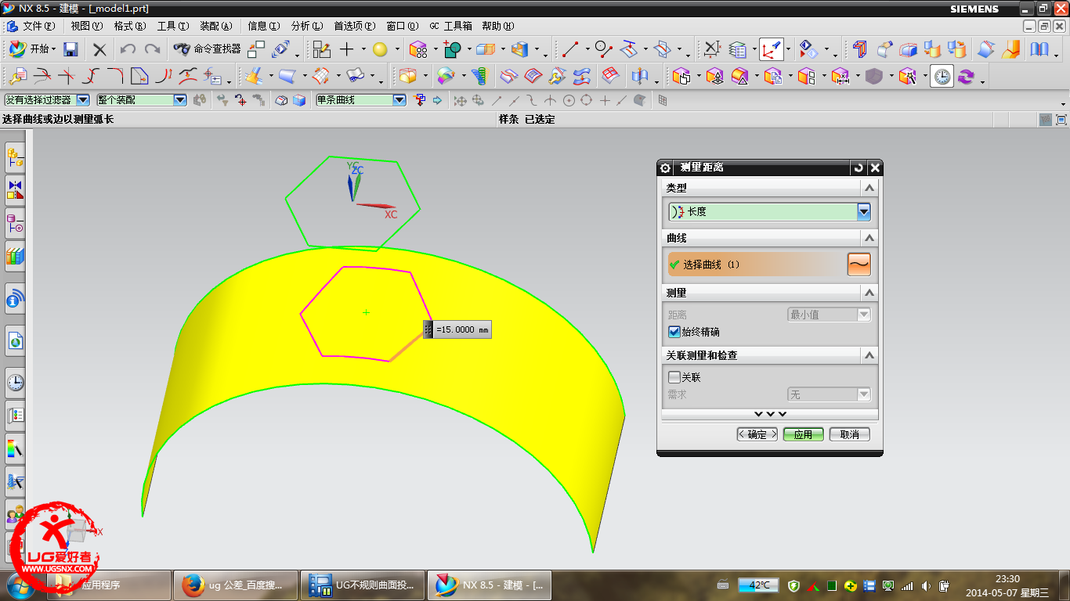The height and width of the screenshot is (601, 1070).
Task: Click the dialog settings gear icon
Action: (665, 168)
